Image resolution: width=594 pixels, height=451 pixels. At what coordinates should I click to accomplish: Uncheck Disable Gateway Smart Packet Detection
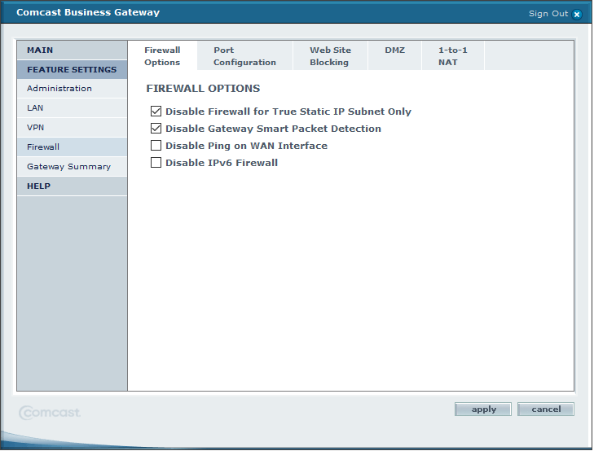156,129
